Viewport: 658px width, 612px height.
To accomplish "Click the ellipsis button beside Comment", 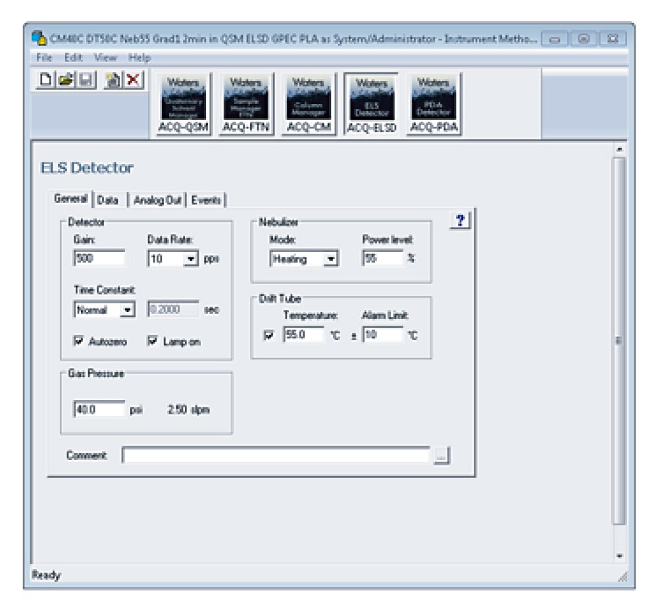I will coord(442,455).
